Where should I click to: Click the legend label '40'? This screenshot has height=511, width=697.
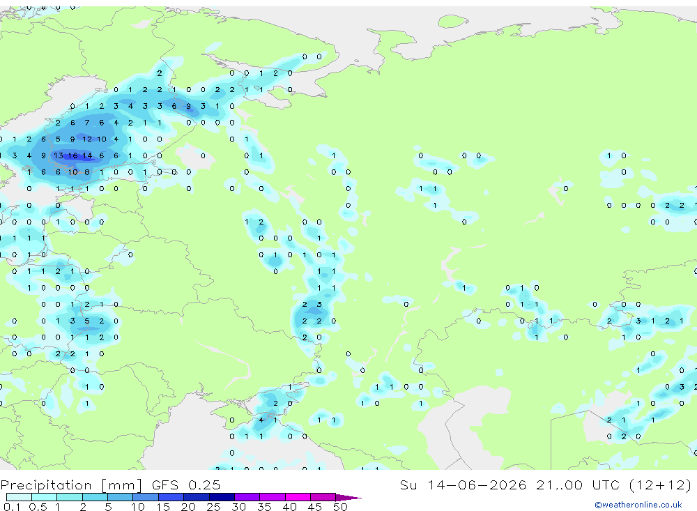coord(289,507)
